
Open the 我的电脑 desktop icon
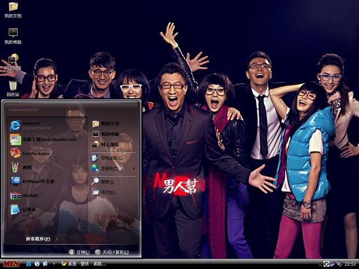pyautogui.click(x=13, y=36)
